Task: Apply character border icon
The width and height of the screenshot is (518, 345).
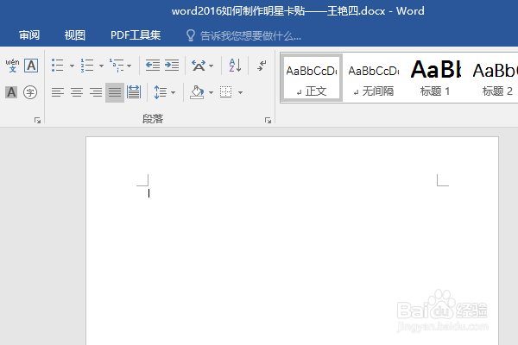Action: pyautogui.click(x=31, y=66)
